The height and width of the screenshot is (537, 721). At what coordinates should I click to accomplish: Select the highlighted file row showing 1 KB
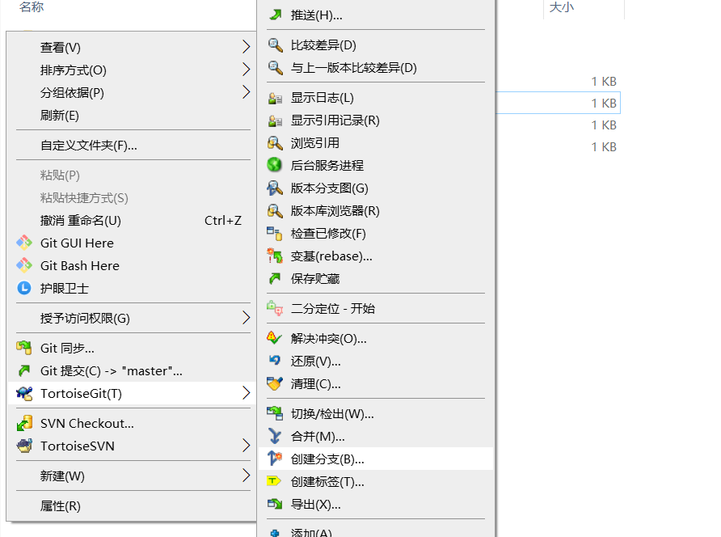tap(559, 103)
